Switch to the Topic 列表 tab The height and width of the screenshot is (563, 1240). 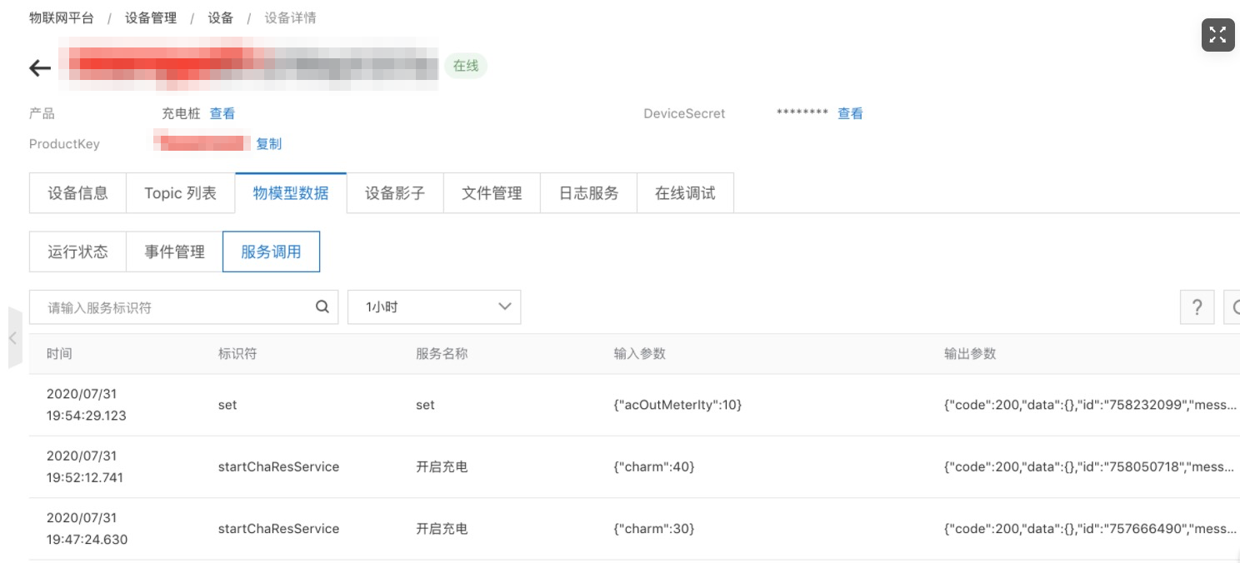(x=180, y=193)
